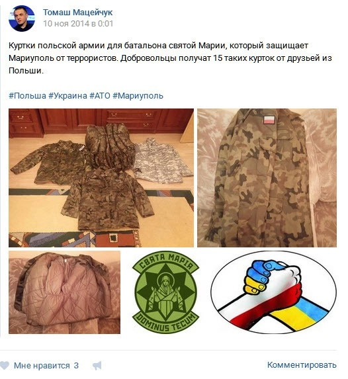View the like count number 3
This screenshot has width=348, height=379.
coord(76,366)
